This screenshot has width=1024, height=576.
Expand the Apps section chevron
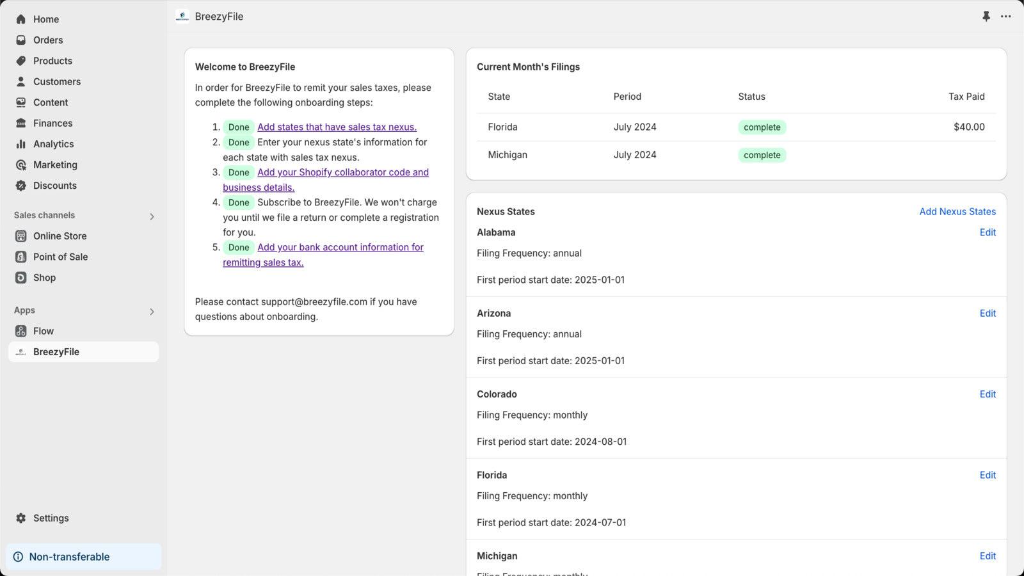[152, 312]
